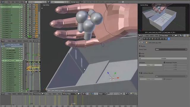Open Properties editor type icon
The height and width of the screenshot is (107, 190).
pyautogui.click(x=140, y=39)
